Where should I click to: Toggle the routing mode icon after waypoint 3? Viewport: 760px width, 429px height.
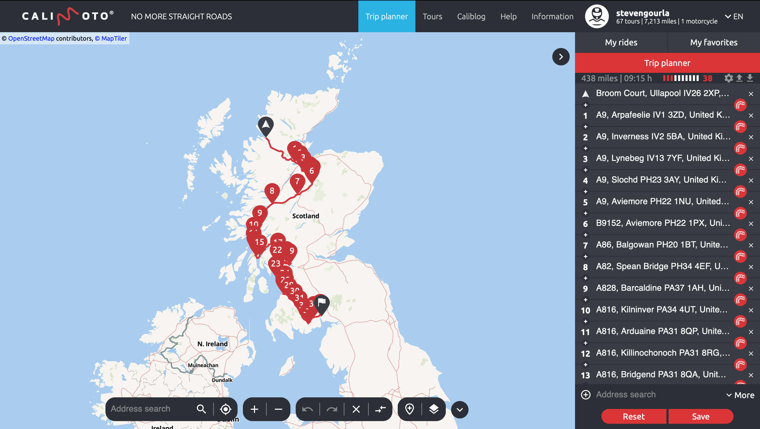(x=740, y=170)
